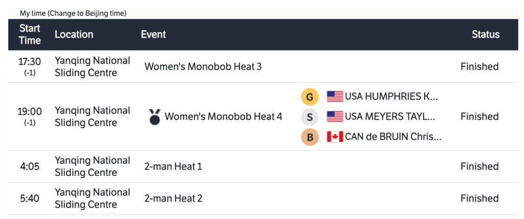Click the gold G medal badge
The width and height of the screenshot is (524, 219).
(310, 96)
